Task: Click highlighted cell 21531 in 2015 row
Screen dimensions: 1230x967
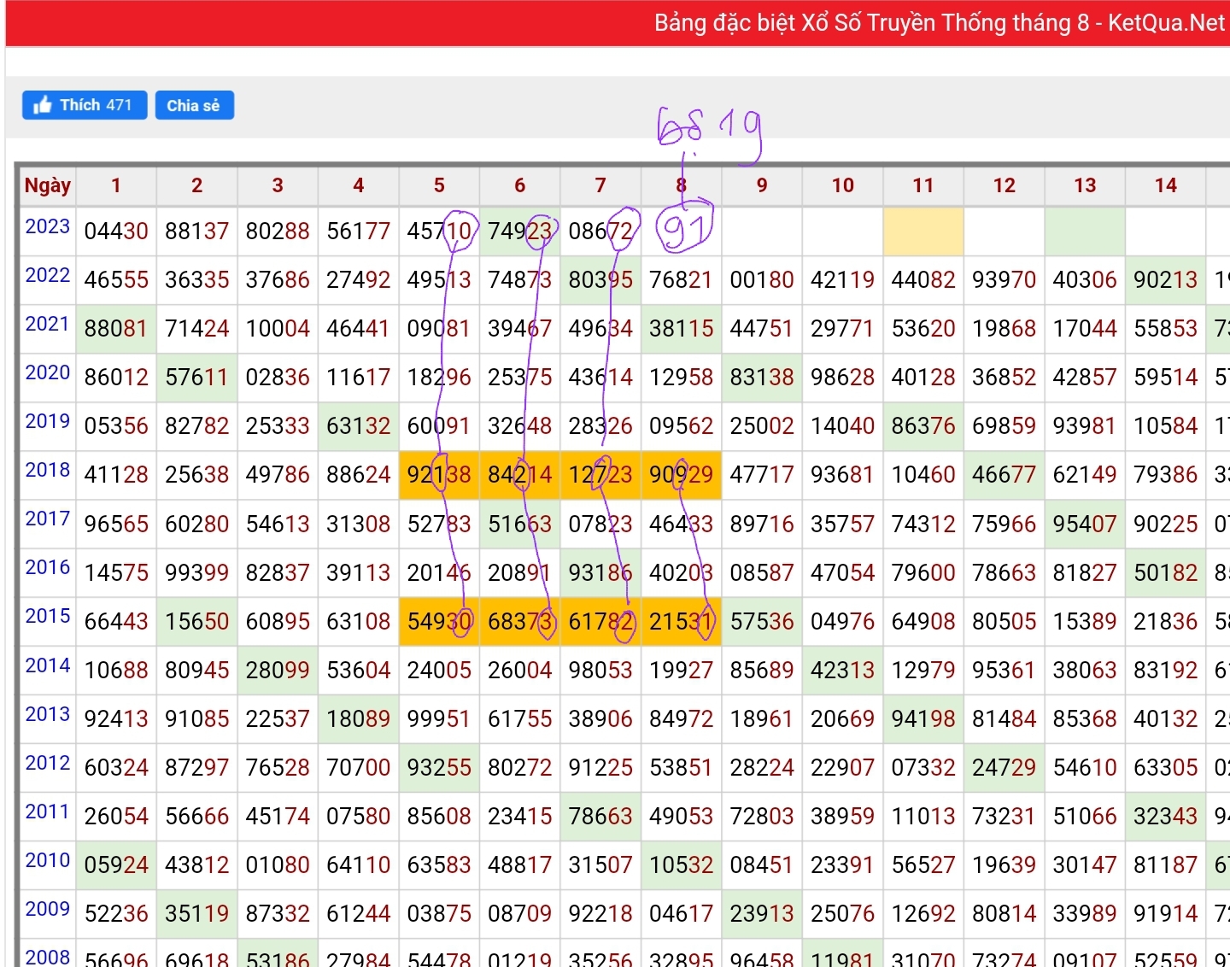Action: (x=681, y=621)
